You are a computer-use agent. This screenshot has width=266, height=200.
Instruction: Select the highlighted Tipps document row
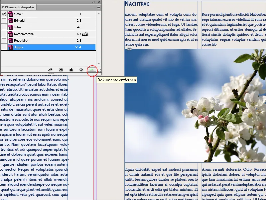(48, 47)
